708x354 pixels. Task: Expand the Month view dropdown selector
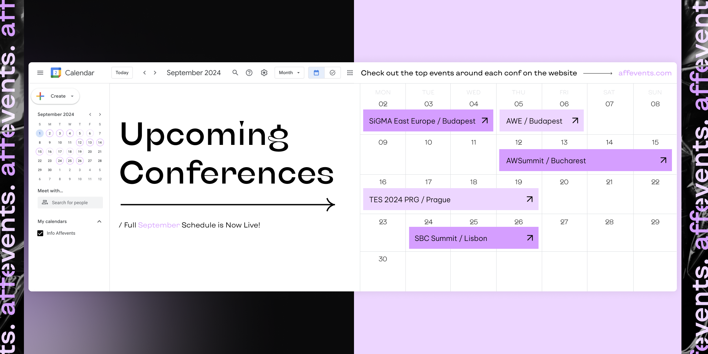pos(288,73)
